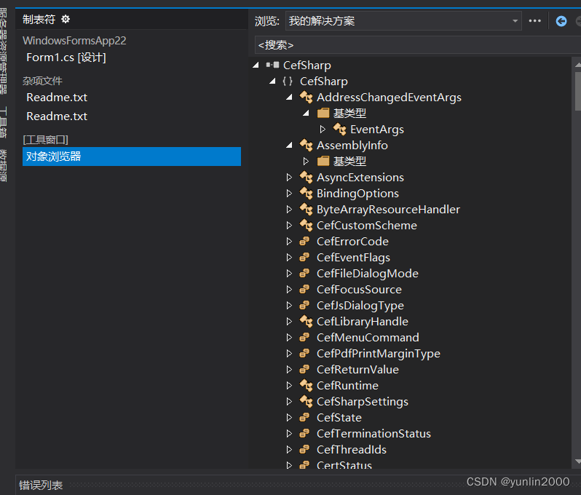Open the 数据源 side tab
581x495 pixels.
pos(4,165)
